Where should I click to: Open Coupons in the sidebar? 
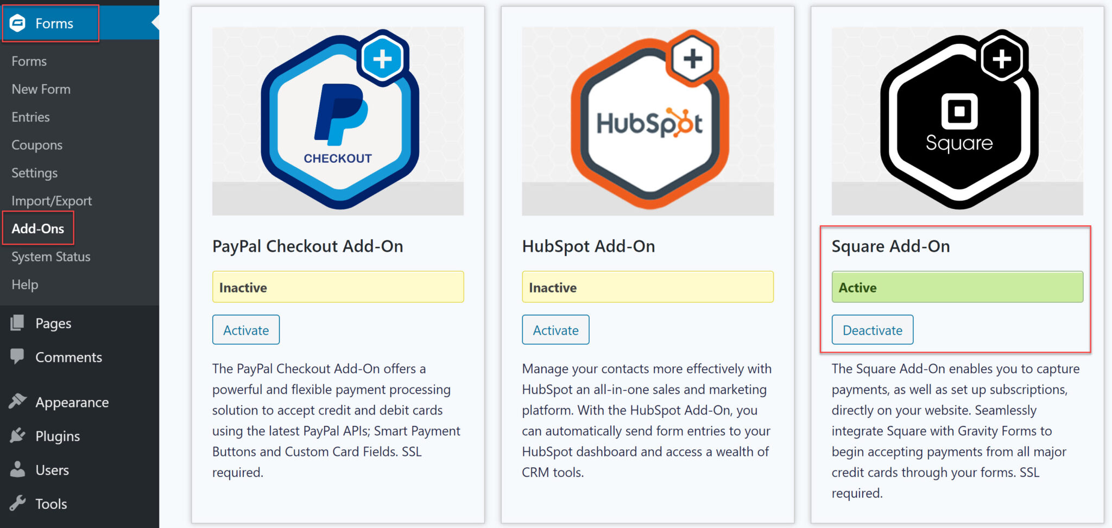point(37,145)
